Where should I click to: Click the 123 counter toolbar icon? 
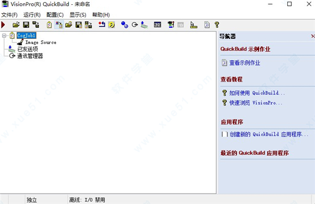coord(157,25)
